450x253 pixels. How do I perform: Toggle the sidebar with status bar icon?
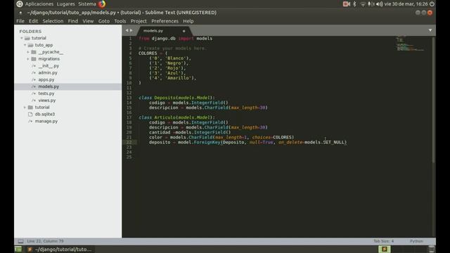click(x=20, y=241)
